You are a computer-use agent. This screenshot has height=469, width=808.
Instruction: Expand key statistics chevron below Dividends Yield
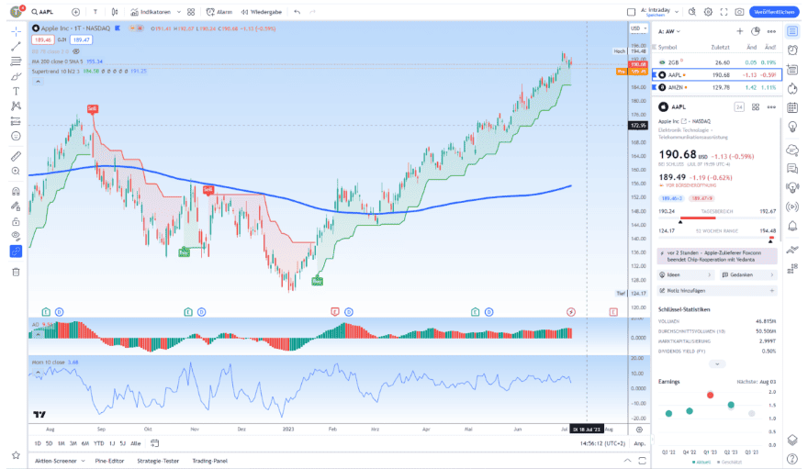tap(717, 364)
